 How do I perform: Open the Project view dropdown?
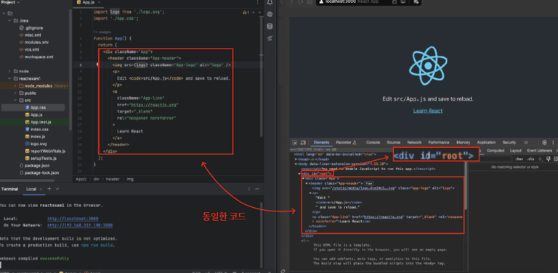[x=10, y=2]
